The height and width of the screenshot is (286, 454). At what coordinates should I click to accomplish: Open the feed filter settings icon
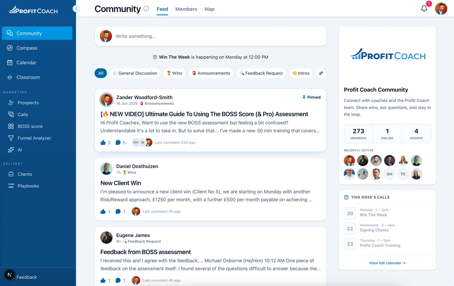321,73
